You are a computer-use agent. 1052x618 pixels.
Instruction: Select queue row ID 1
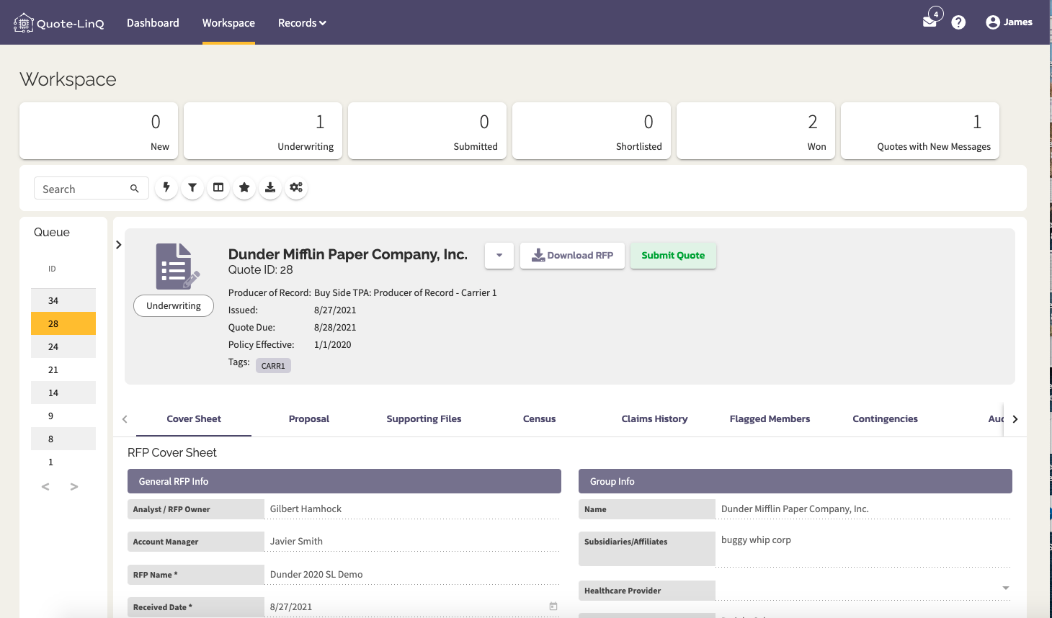63,462
